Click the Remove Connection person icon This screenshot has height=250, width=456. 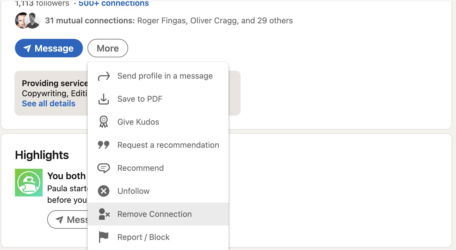coord(104,214)
